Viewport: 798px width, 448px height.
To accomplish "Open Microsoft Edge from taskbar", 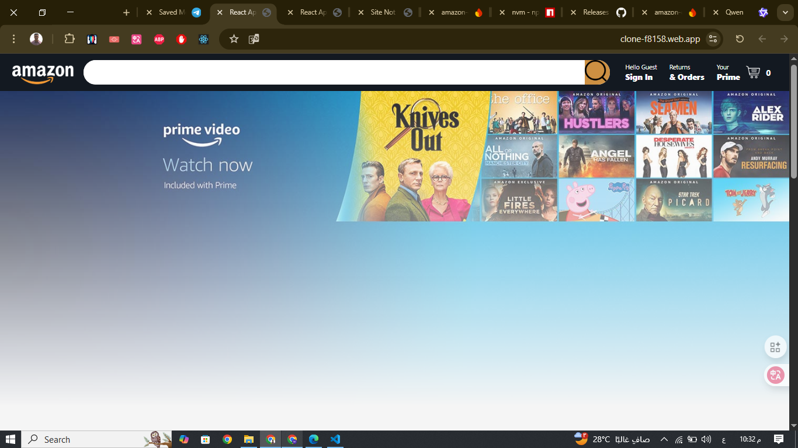I will pos(314,439).
